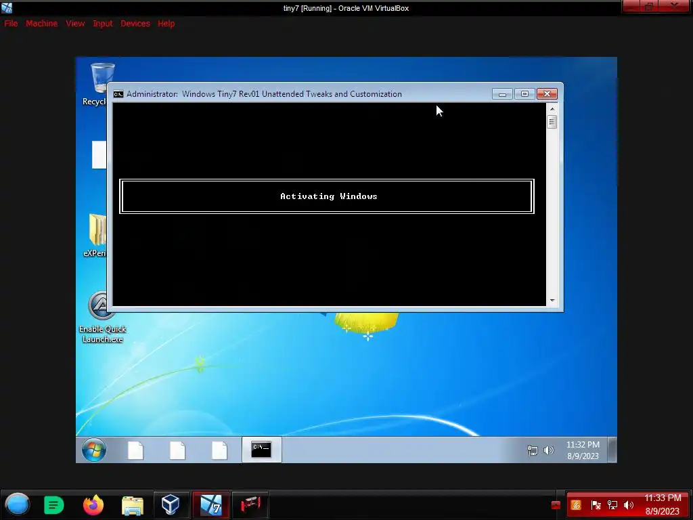Click the host volume speaker icon

point(629,505)
